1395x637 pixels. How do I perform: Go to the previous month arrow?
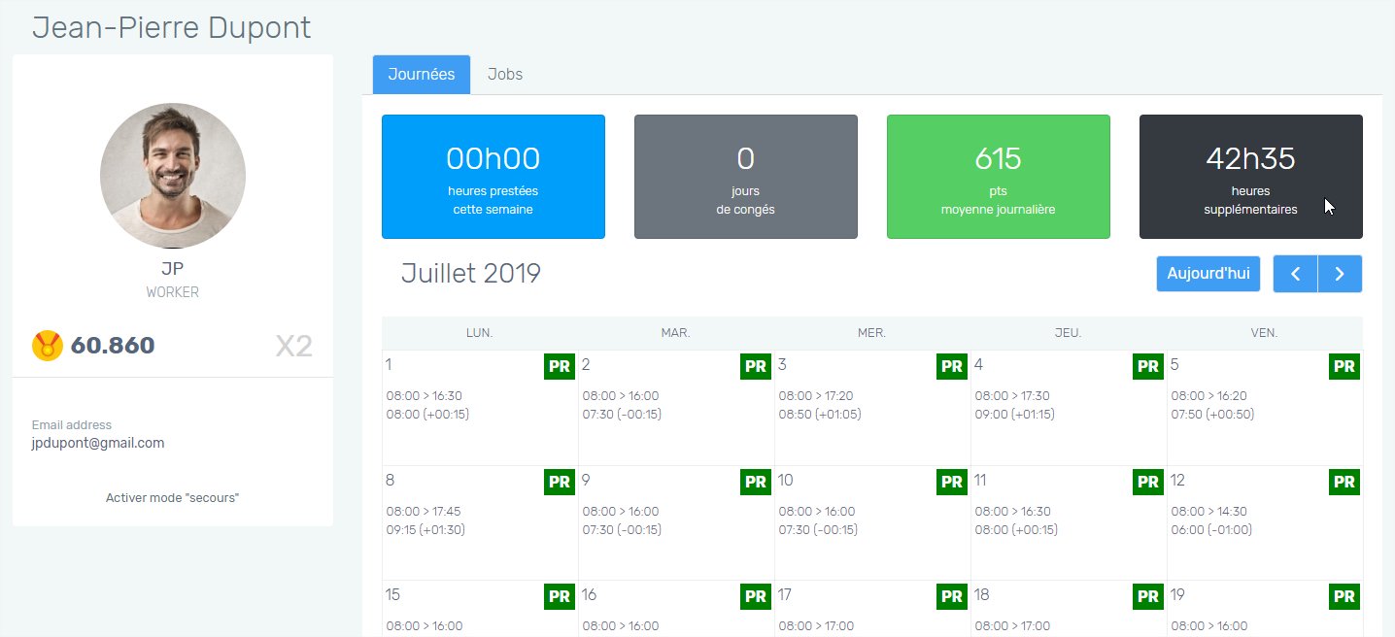click(1295, 274)
